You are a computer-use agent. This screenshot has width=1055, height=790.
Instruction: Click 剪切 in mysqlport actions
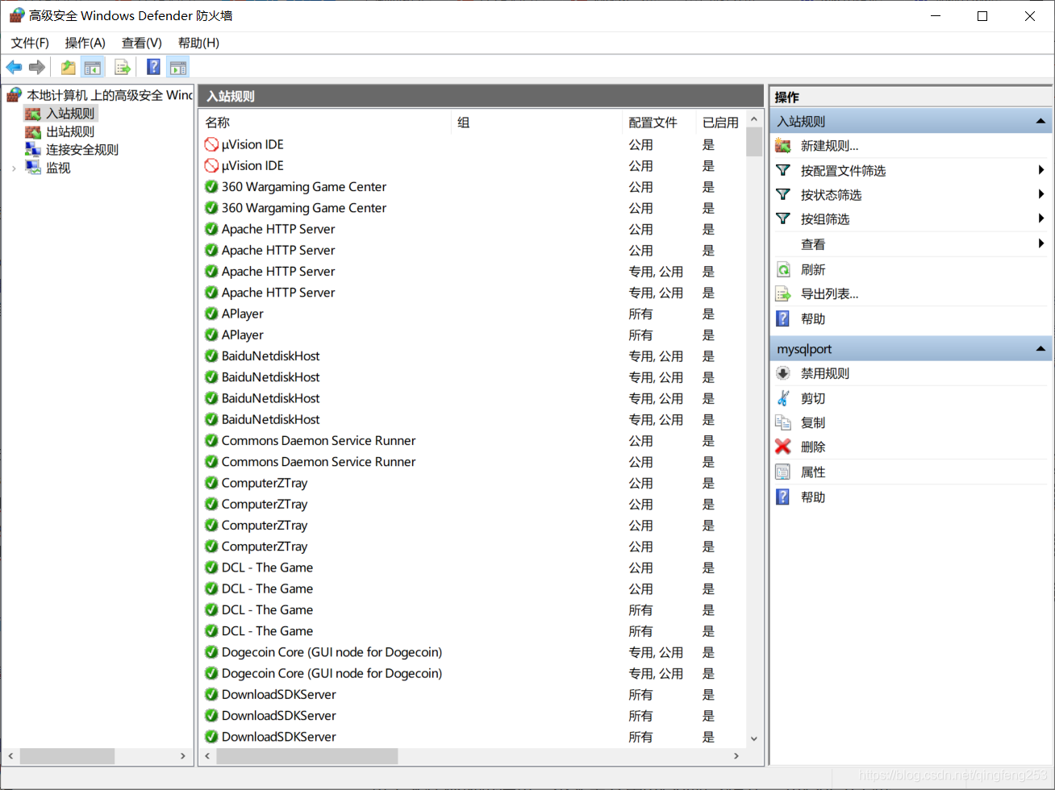coord(813,399)
